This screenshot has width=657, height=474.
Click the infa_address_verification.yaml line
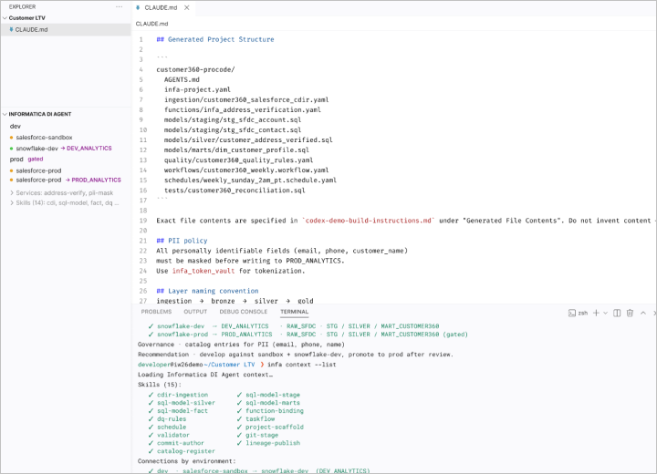(242, 109)
